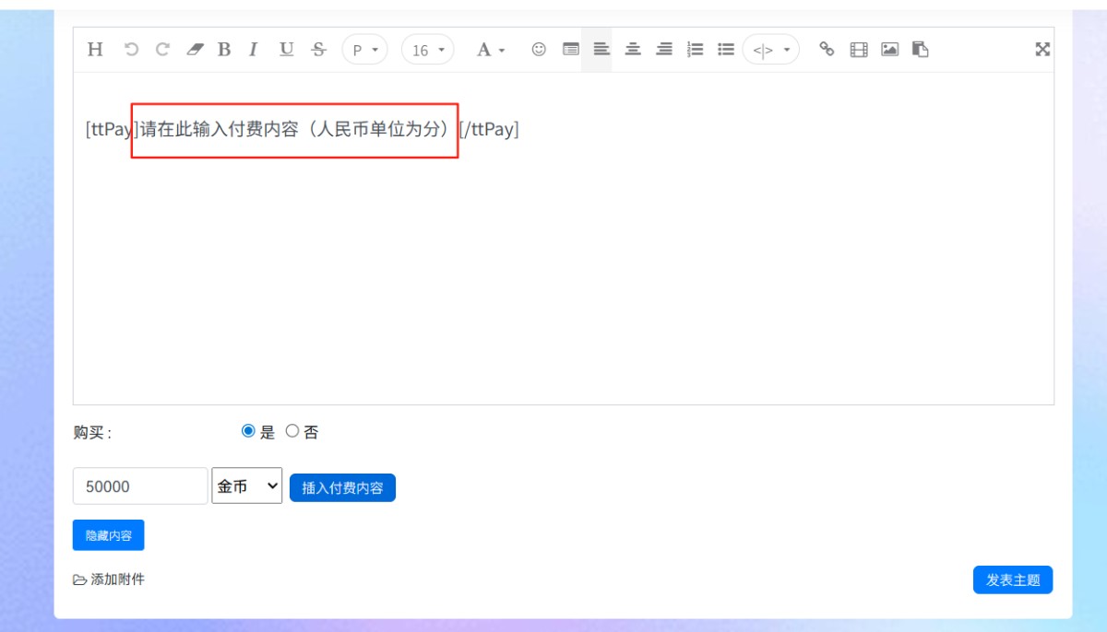Insert an image into the editor
1107x632 pixels.
click(889, 50)
